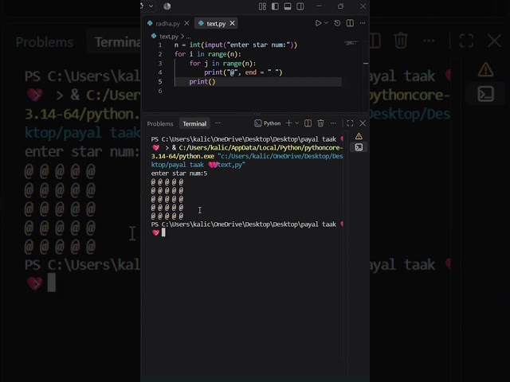510x382 pixels.
Task: Open the dropdown chevron beside the Copilot icon
Action: pos(151,6)
